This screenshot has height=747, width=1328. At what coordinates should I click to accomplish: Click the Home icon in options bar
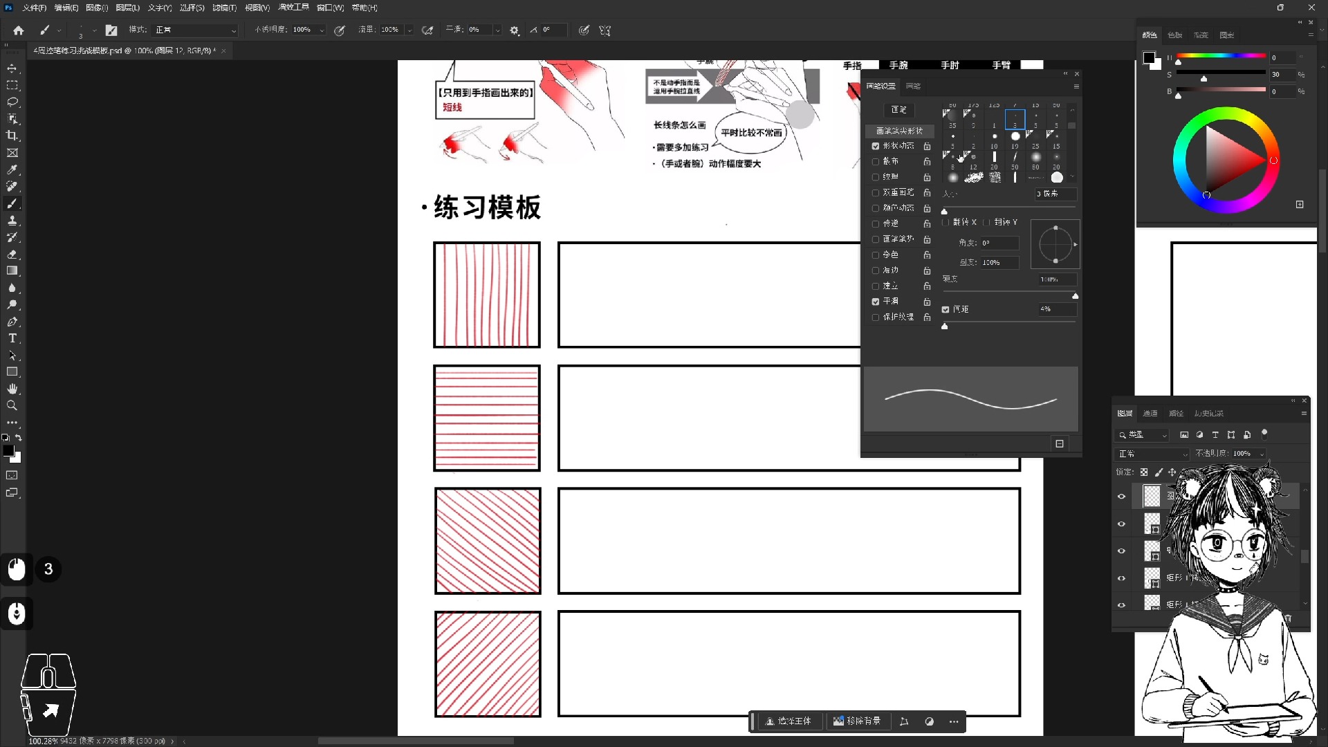click(x=19, y=30)
